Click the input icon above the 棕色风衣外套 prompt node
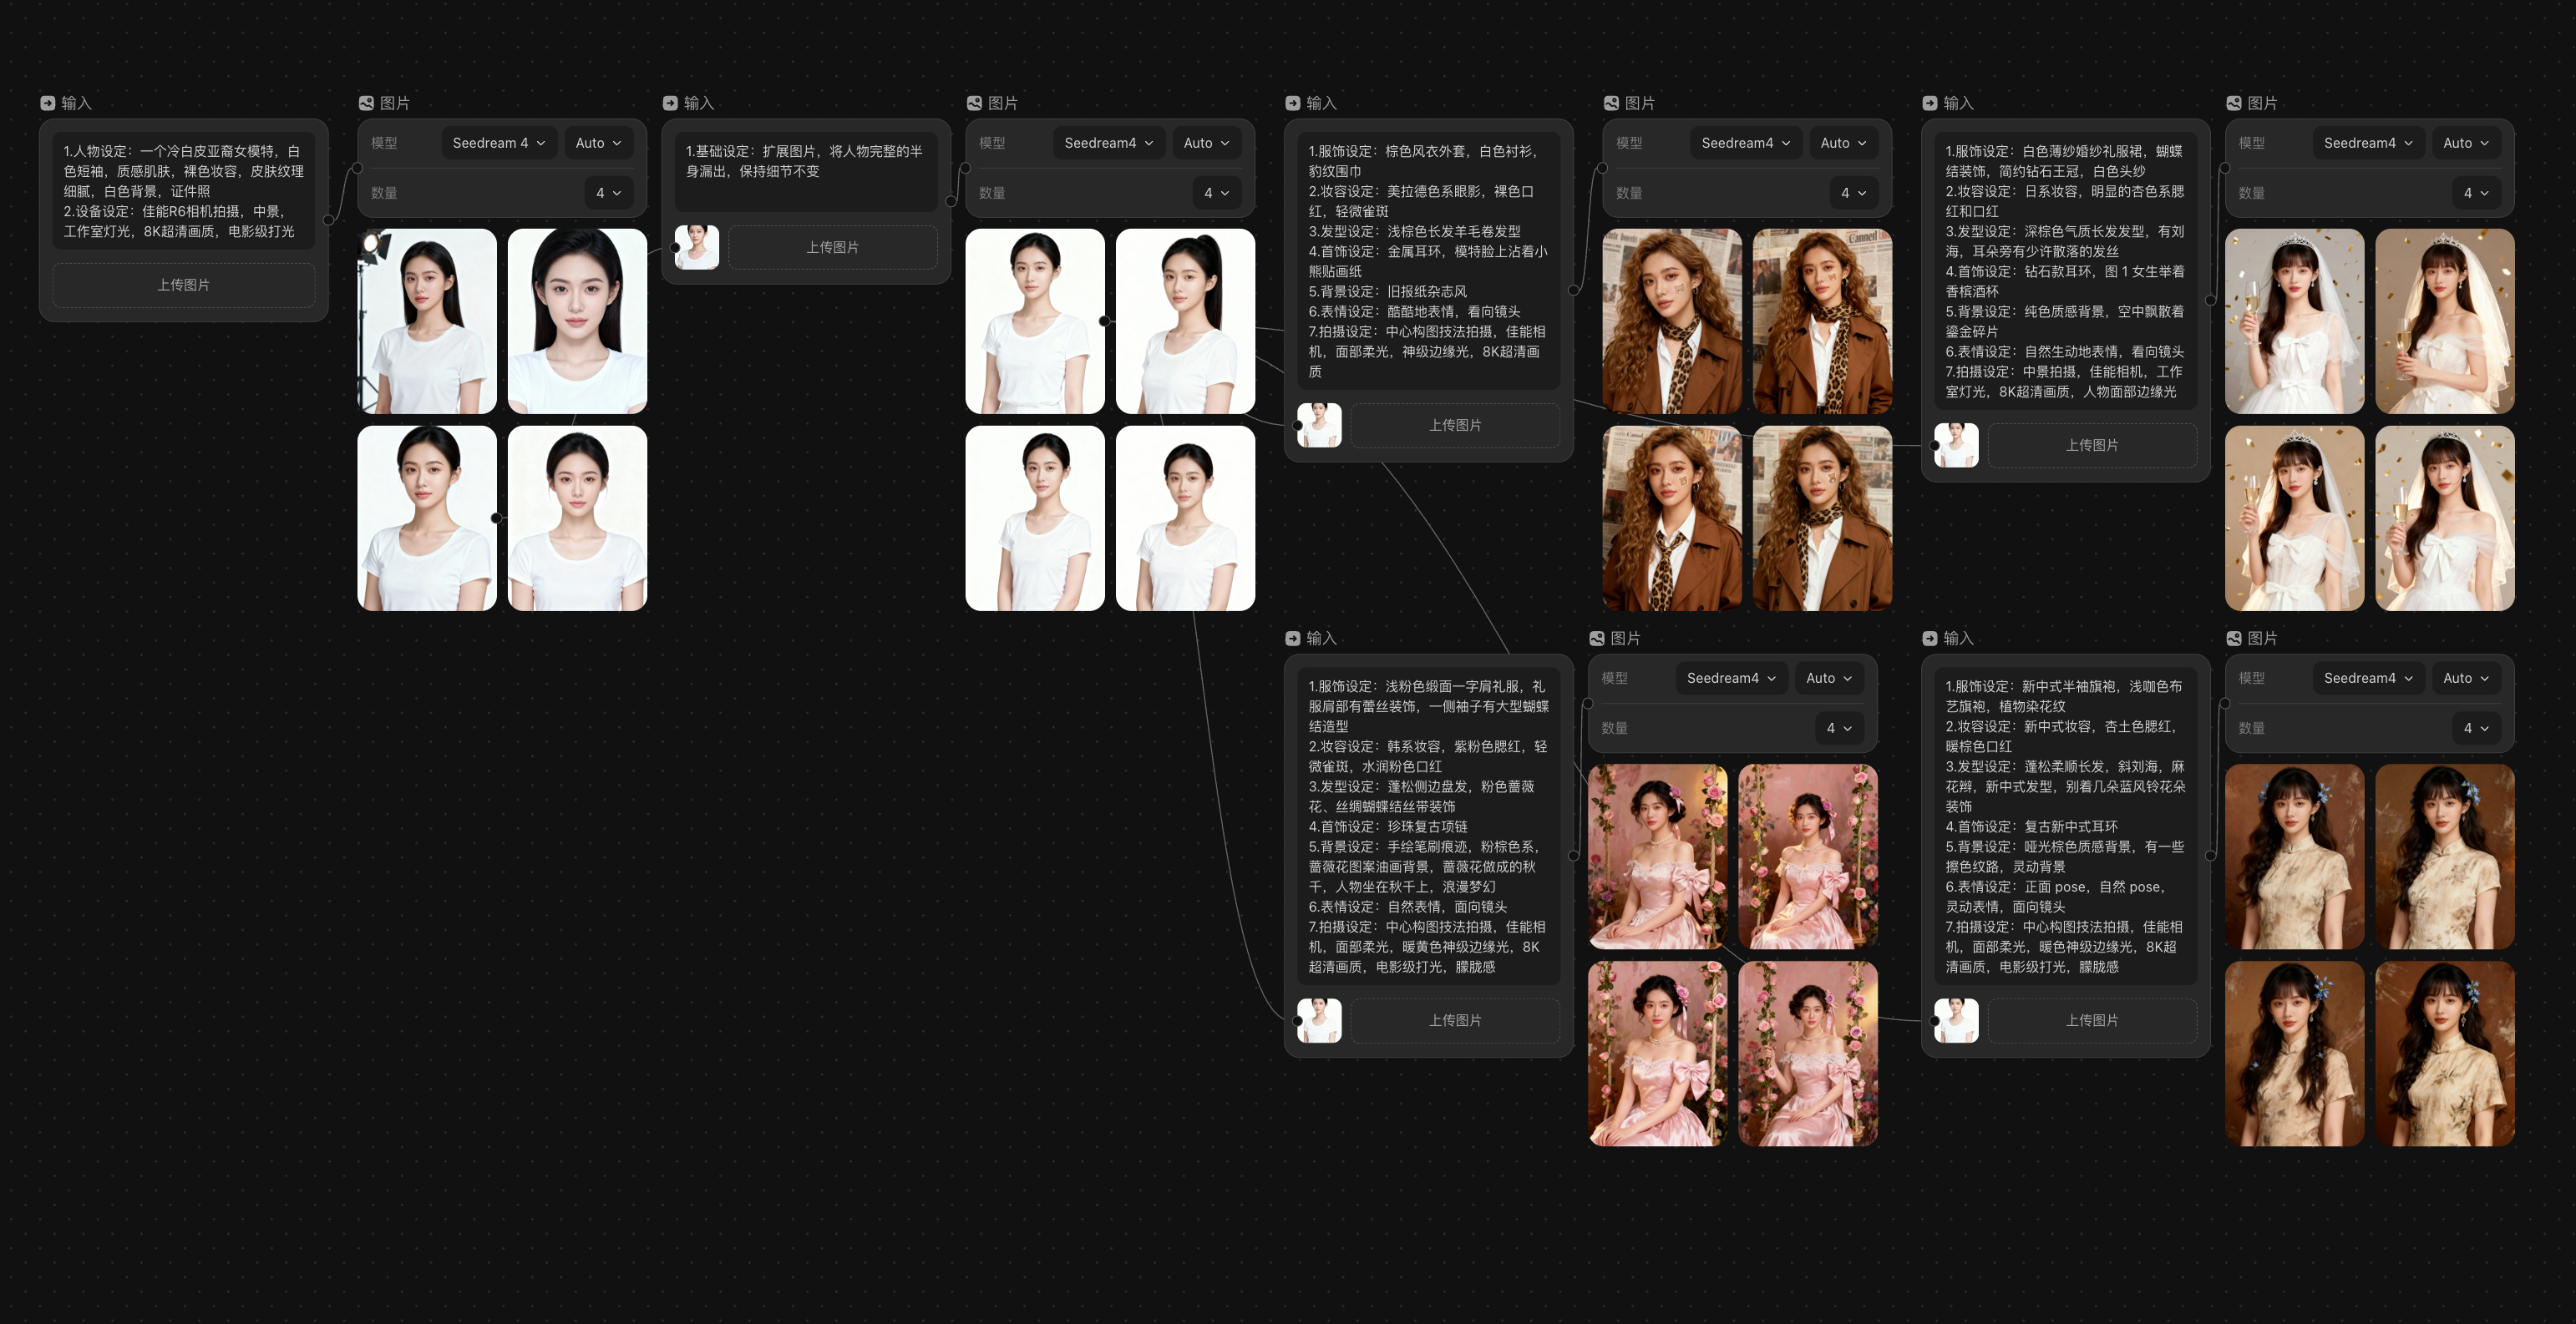2576x1324 pixels. pyautogui.click(x=1292, y=103)
